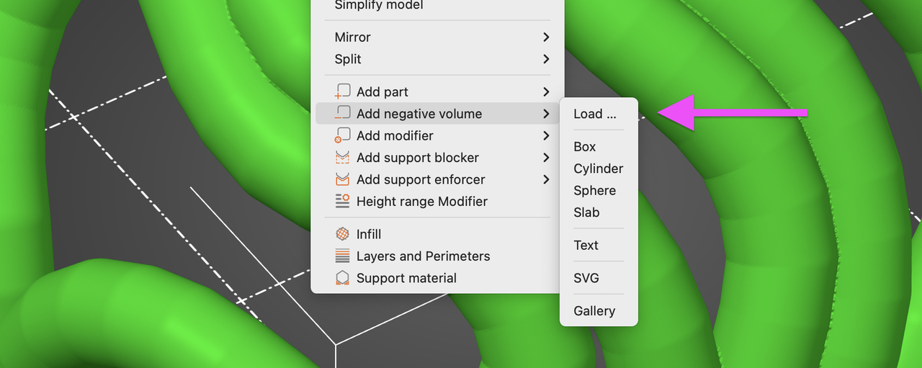922x368 pixels.
Task: Select Cylinder from the submenu
Action: tap(599, 169)
